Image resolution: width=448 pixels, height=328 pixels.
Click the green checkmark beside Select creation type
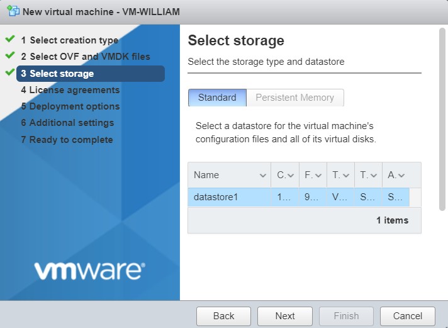point(9,40)
